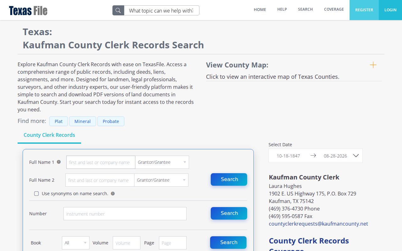Click the instrument number field
This screenshot has height=251, width=402.
coord(125,214)
